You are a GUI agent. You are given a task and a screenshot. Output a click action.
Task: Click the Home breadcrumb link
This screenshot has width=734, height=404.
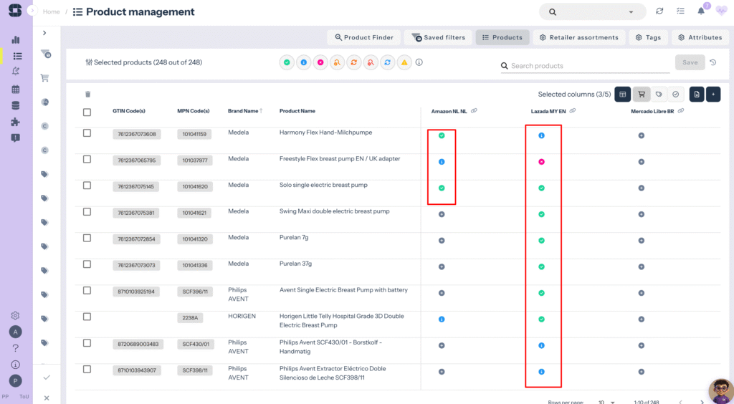click(51, 12)
